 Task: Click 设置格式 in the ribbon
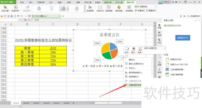click(x=140, y=10)
